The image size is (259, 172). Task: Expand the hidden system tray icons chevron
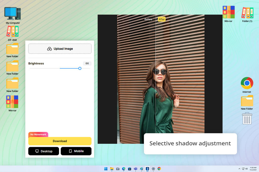(x=239, y=169)
